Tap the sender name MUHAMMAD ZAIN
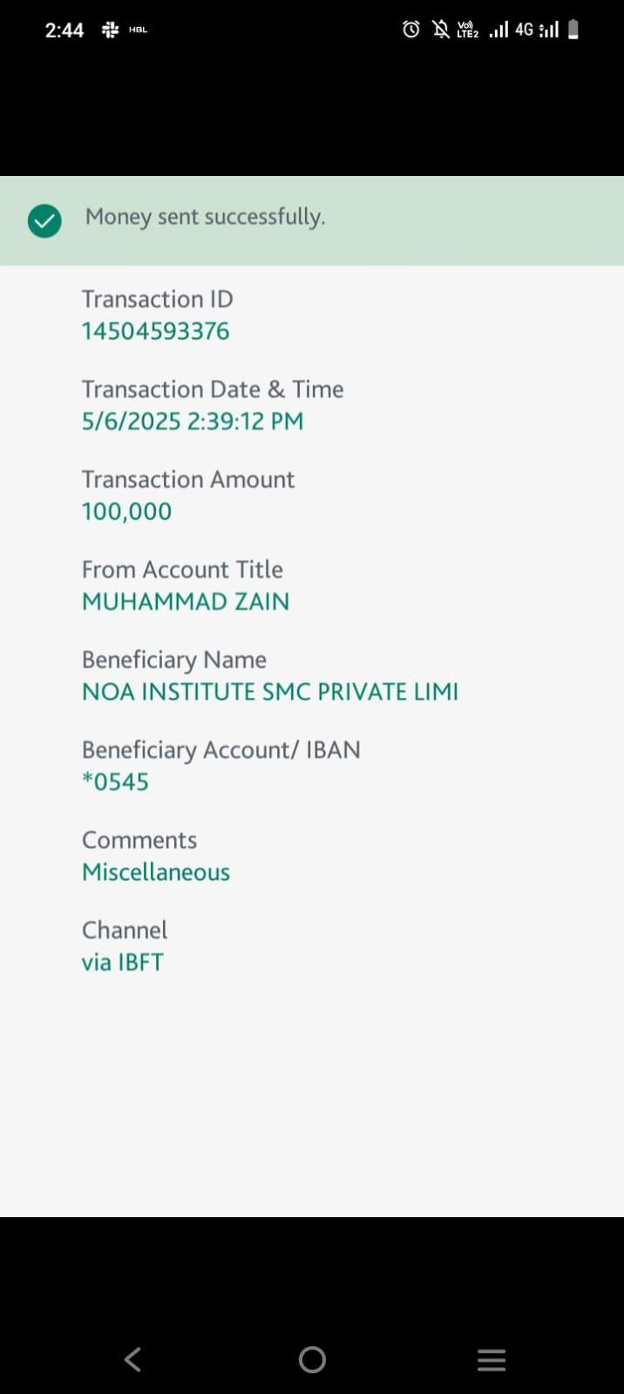The height and width of the screenshot is (1394, 624). pyautogui.click(x=186, y=601)
